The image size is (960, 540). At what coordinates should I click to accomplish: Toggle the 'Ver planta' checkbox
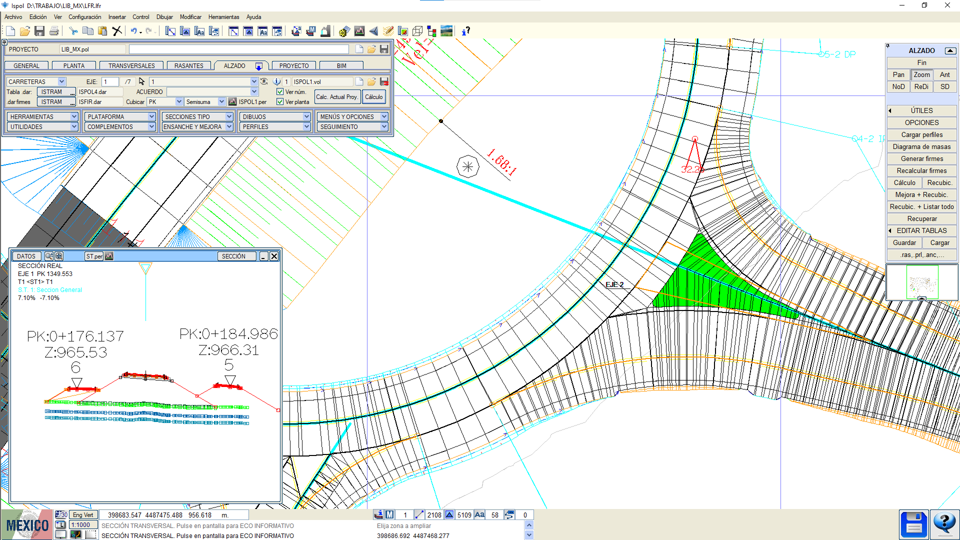pos(280,102)
